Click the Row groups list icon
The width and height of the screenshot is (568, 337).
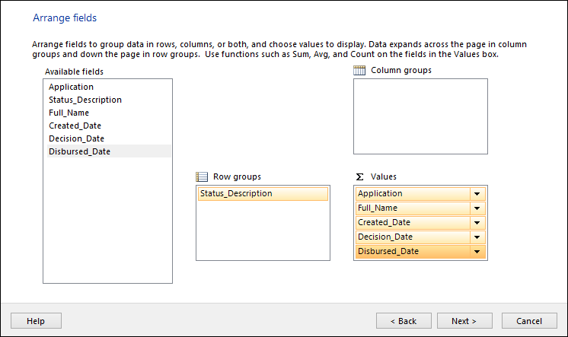pos(202,176)
